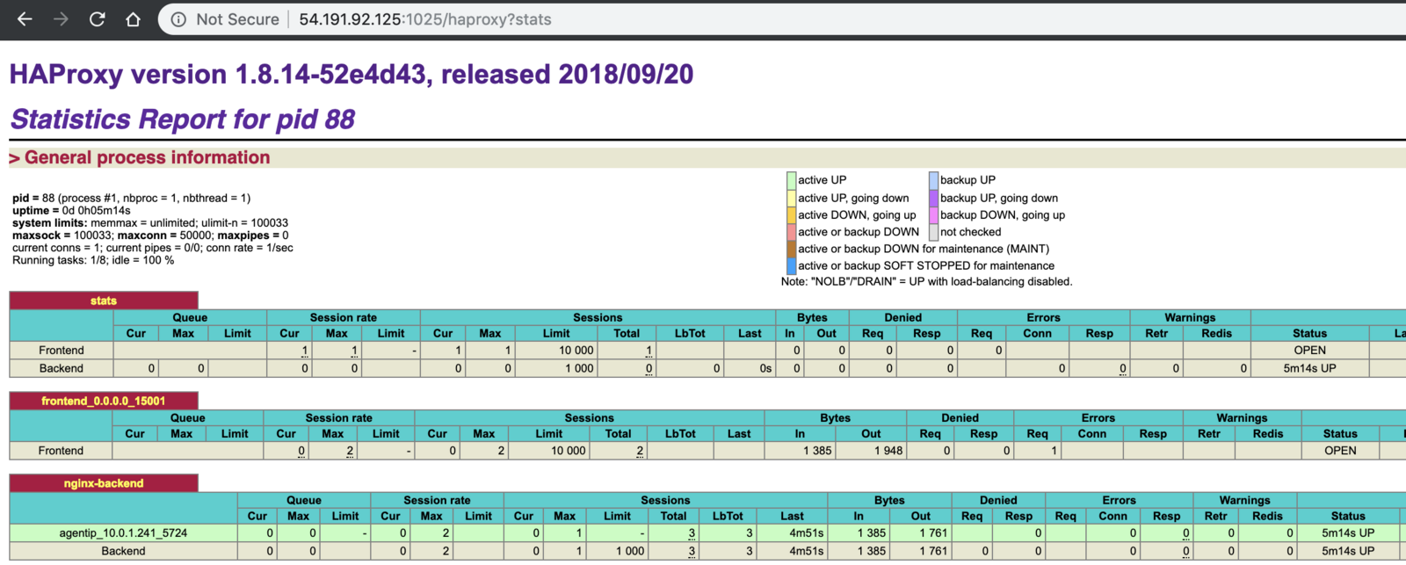Viewport: 1406px width, 565px height.
Task: Click the browser forward arrow
Action: 61,18
